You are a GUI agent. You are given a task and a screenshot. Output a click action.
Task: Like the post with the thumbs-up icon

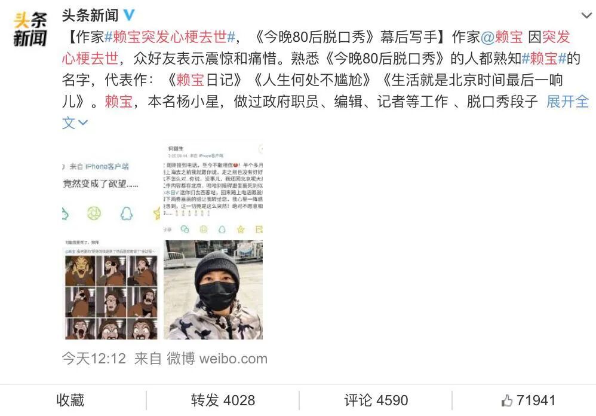(506, 400)
